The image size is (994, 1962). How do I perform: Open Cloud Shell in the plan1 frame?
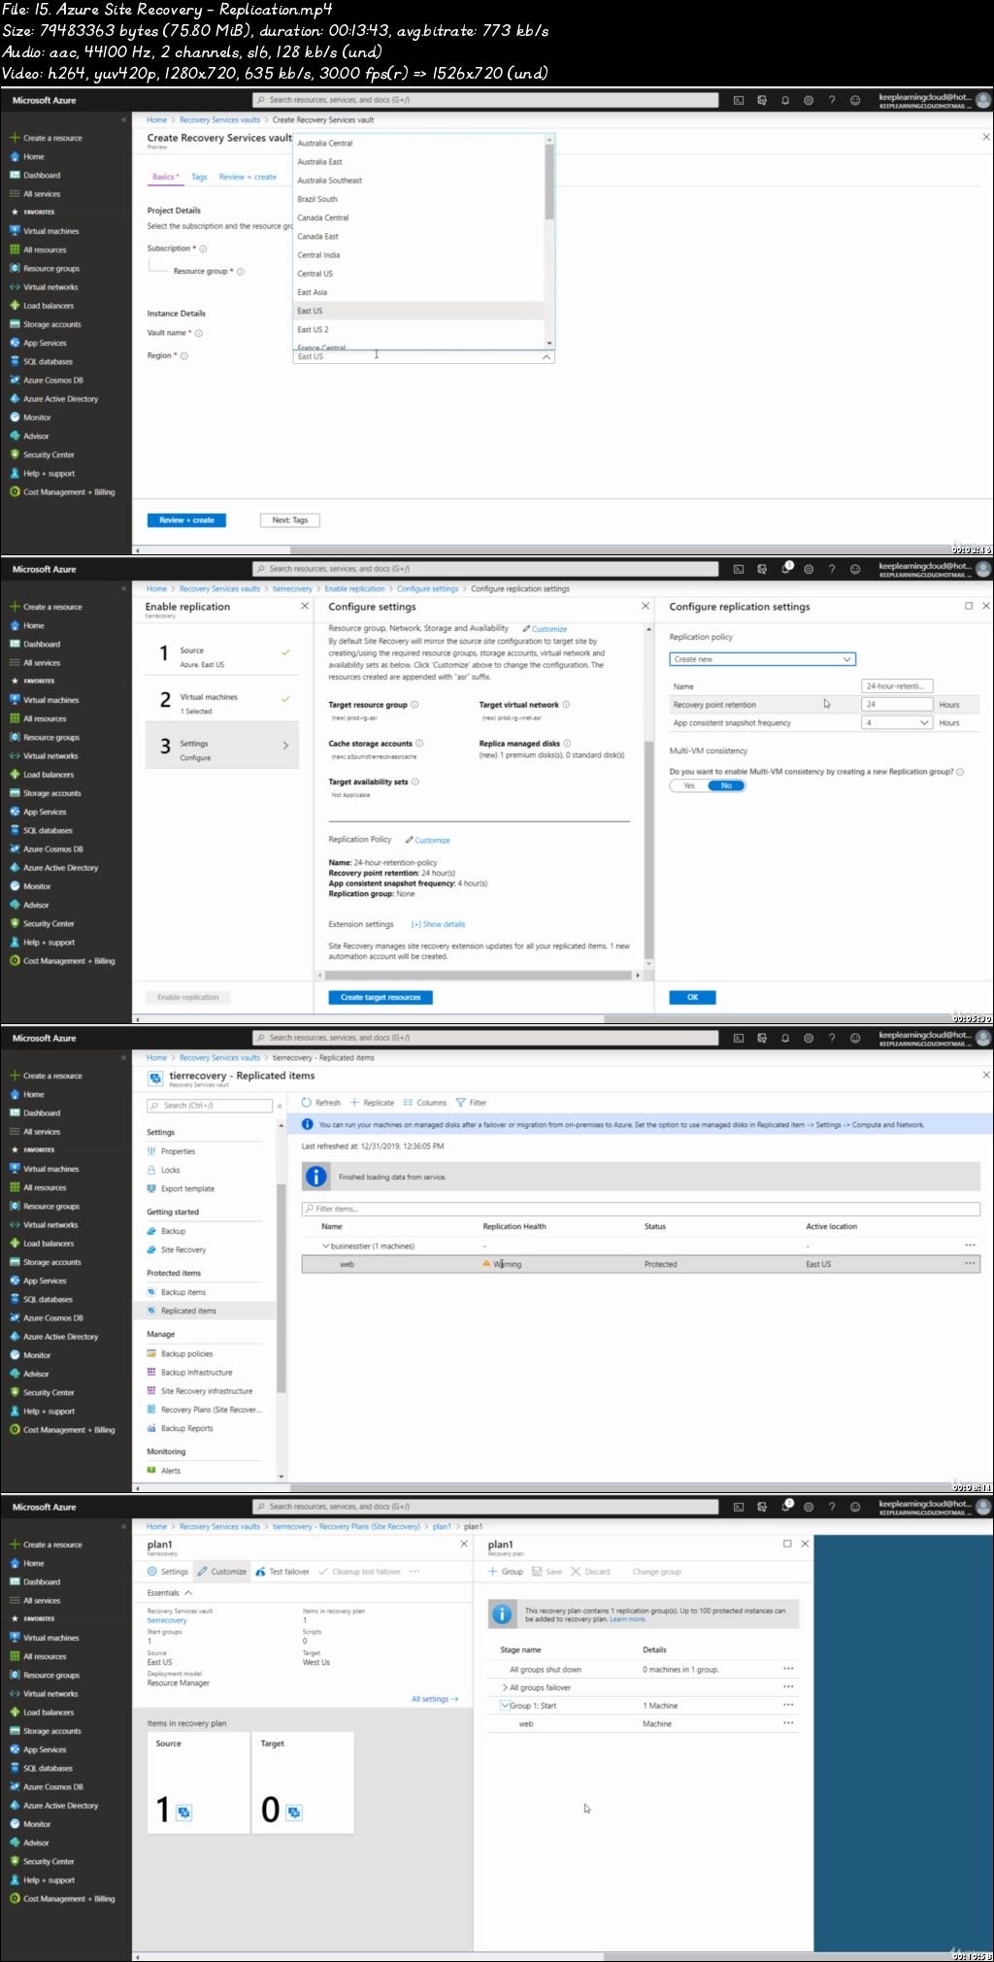click(x=738, y=1507)
